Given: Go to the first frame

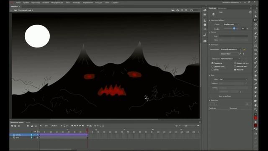Looking at the screenshot, I should coord(72,126).
